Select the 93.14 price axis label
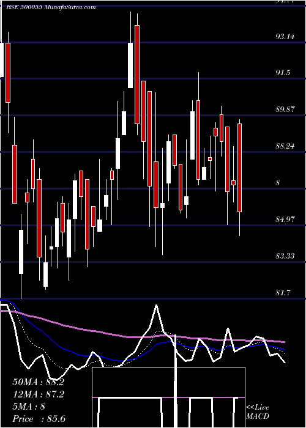This screenshot has width=306, height=428. tap(285, 36)
